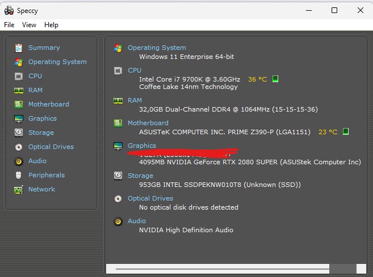Open the Help menu
Image resolution: width=373 pixels, height=277 pixels.
coord(51,25)
